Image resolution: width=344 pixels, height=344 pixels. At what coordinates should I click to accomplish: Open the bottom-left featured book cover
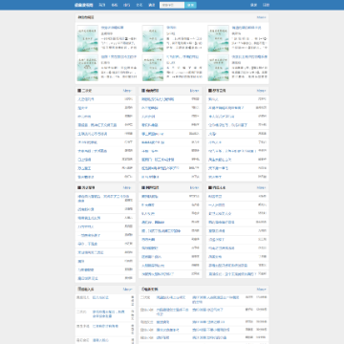click(88, 68)
